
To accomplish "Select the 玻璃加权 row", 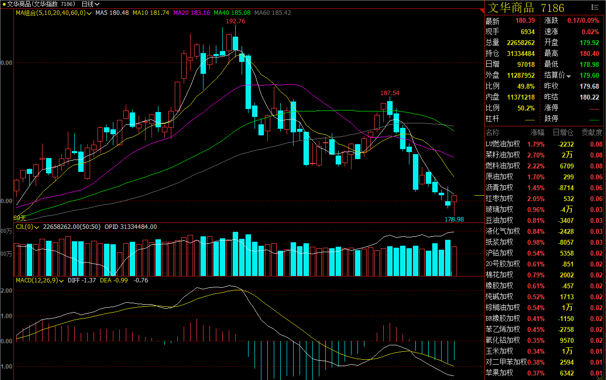I will point(544,210).
